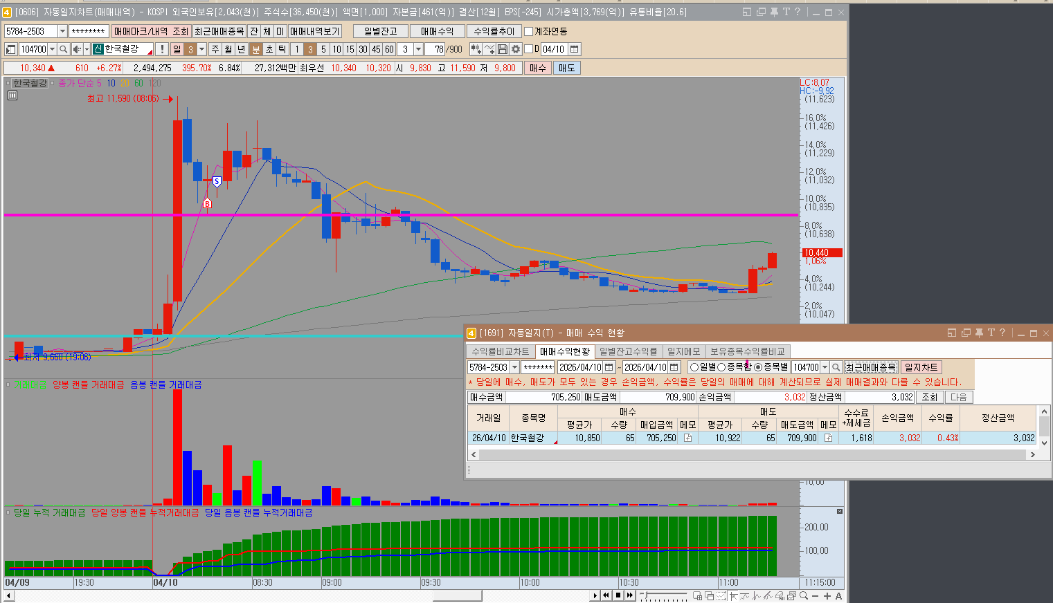
Task: Click the 일지차트 button in profit window
Action: coord(921,367)
